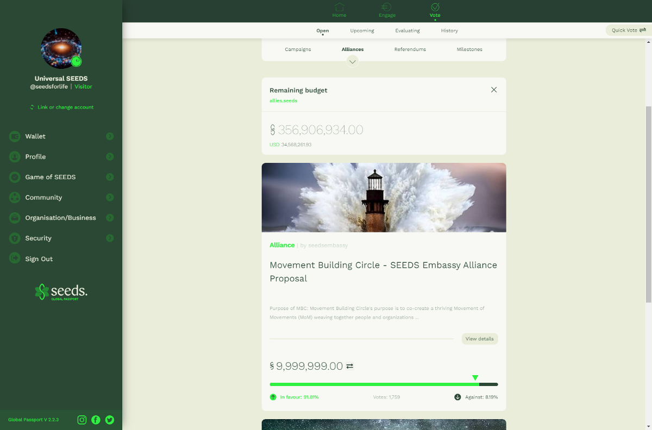Switch to the Upcoming tab
The width and height of the screenshot is (652, 430).
point(362,30)
